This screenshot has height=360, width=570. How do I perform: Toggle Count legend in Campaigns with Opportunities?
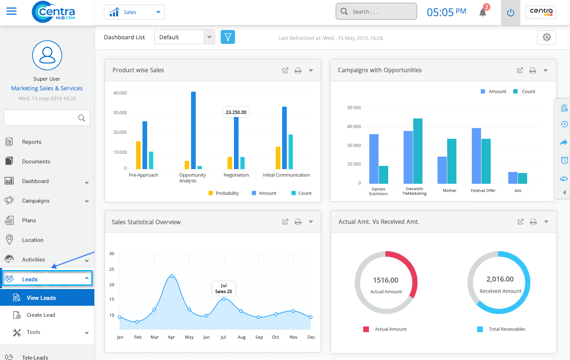[x=524, y=92]
